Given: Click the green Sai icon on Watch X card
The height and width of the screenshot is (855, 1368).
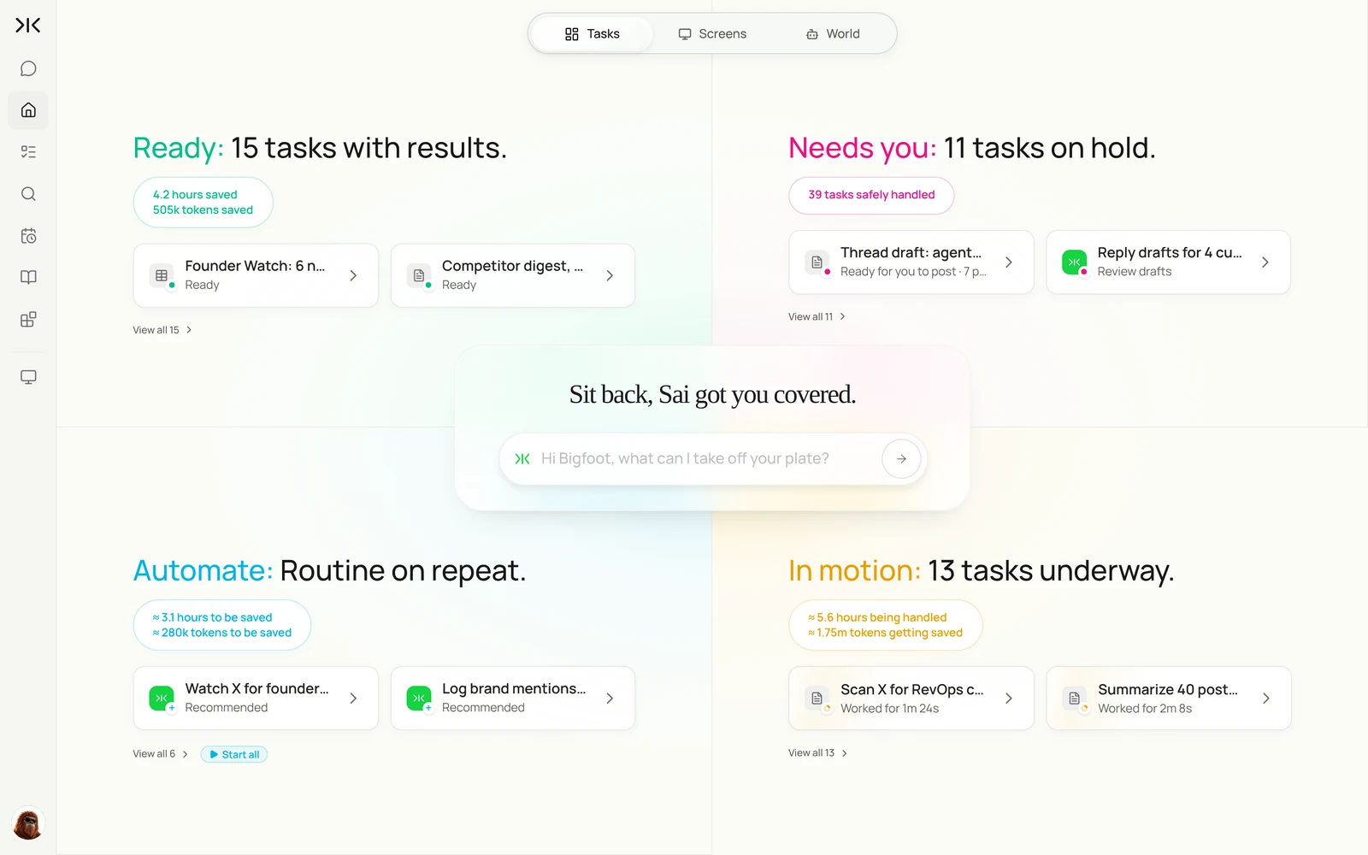Looking at the screenshot, I should coord(161,698).
